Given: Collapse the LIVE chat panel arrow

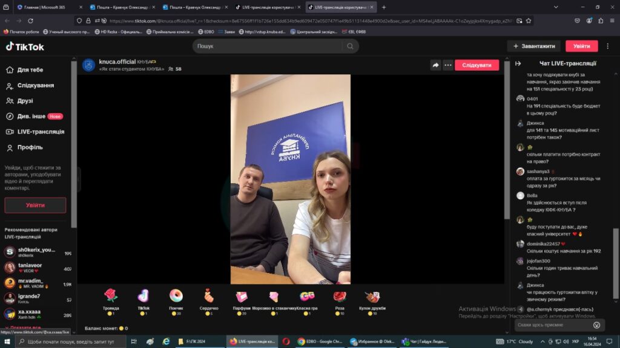Looking at the screenshot, I should 518,63.
